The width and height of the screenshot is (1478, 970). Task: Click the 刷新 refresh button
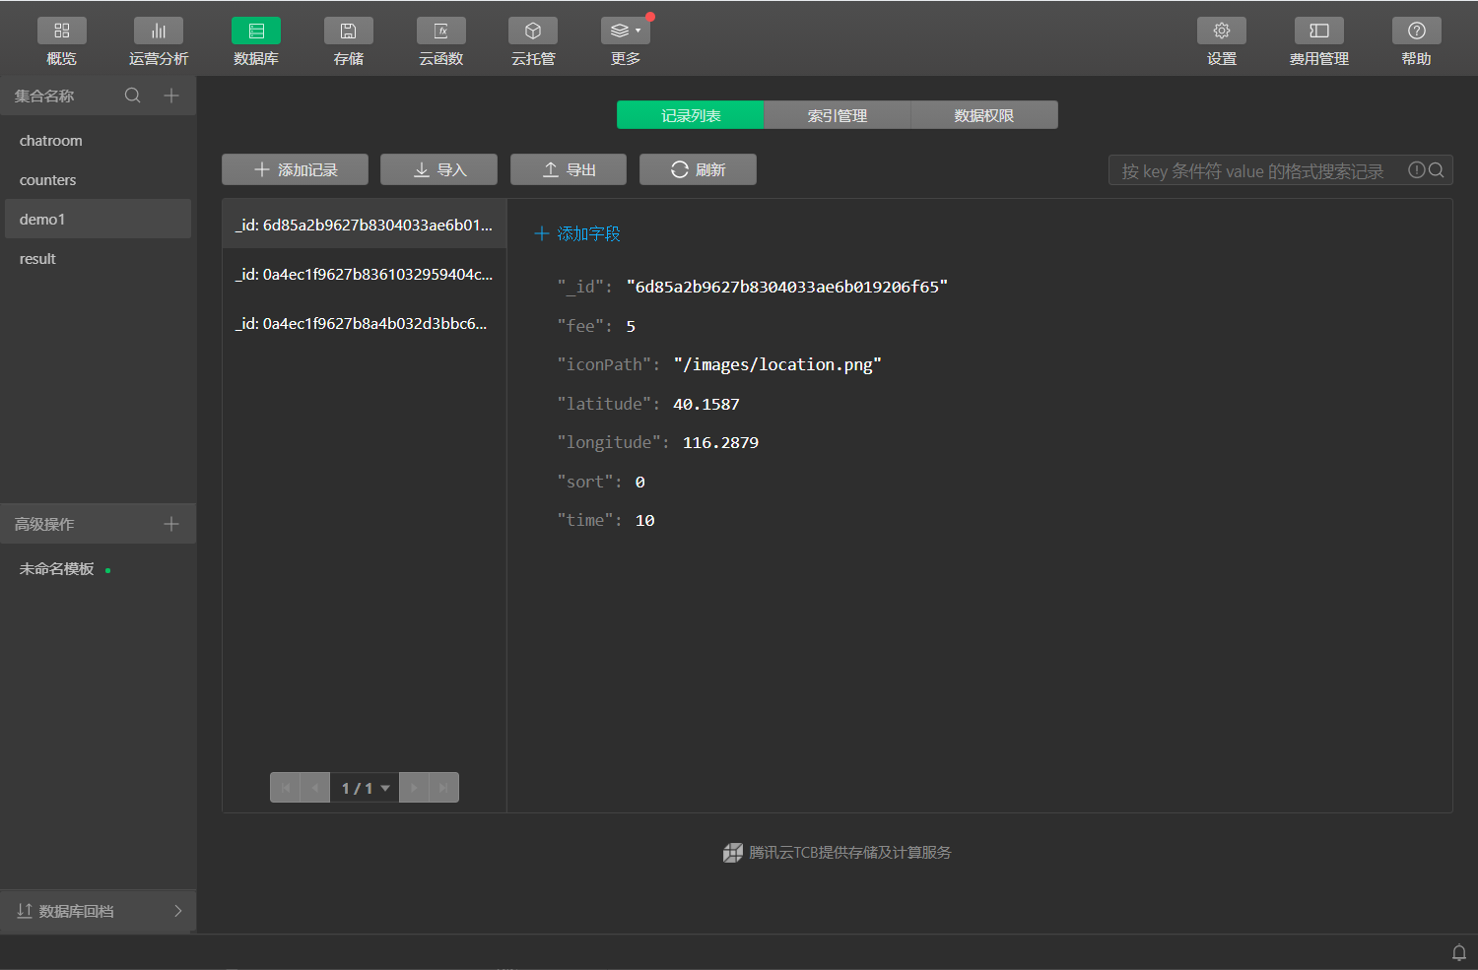tap(698, 169)
